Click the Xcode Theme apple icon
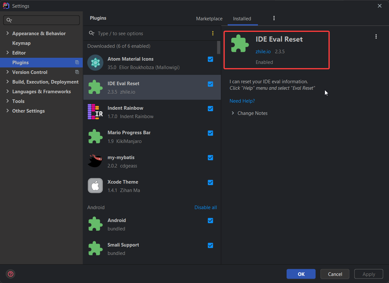This screenshot has width=389, height=283. (95, 186)
